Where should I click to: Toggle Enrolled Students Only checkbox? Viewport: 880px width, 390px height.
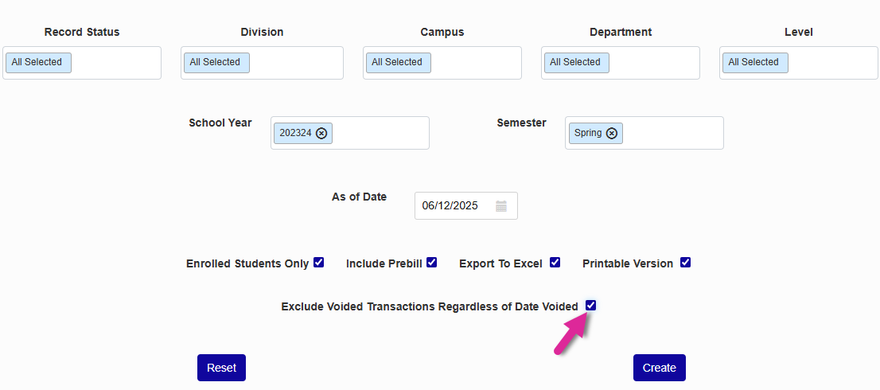click(319, 263)
